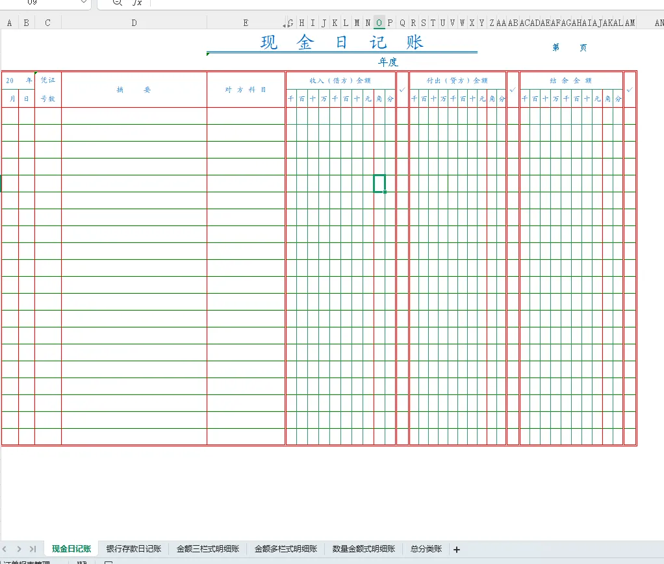Select column C header
This screenshot has width=664, height=564.
pos(48,23)
